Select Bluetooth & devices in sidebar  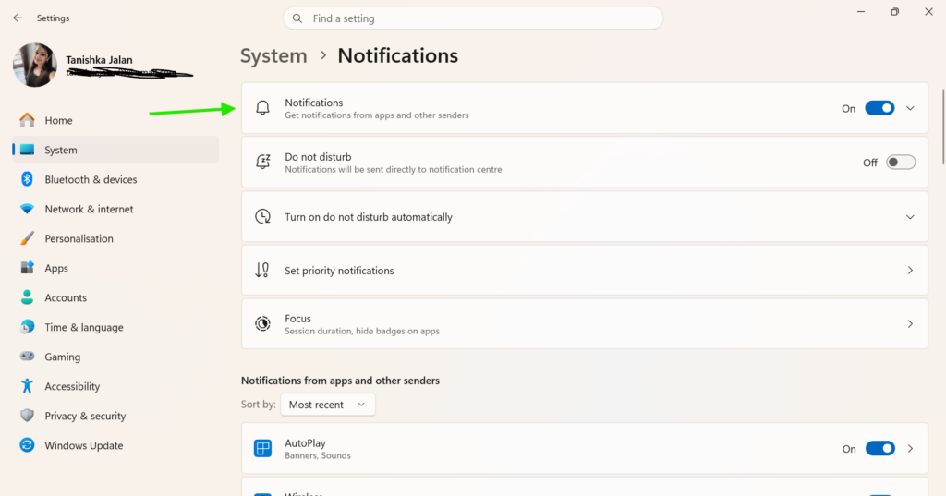pos(115,179)
